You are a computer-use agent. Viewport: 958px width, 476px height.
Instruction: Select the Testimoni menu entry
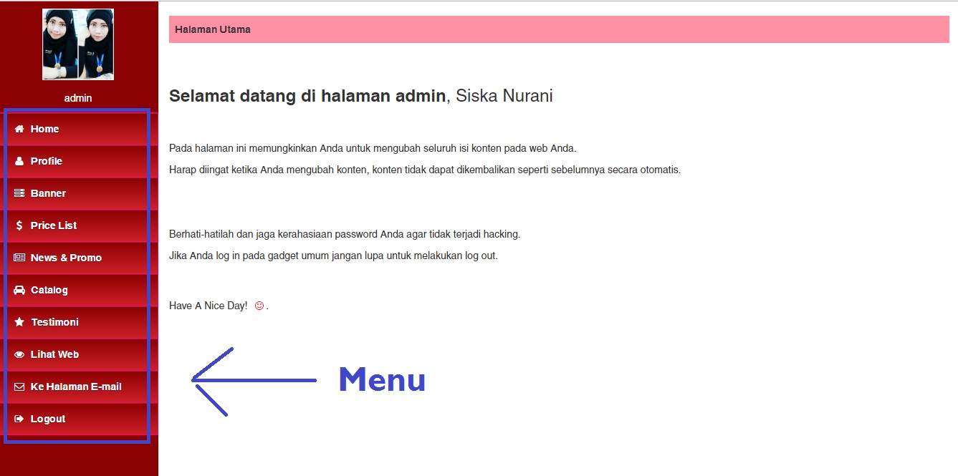tap(54, 322)
